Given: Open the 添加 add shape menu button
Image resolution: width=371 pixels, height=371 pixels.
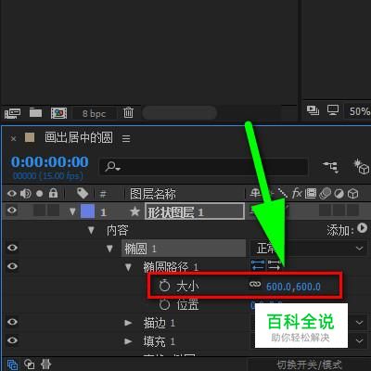Looking at the screenshot, I should (362, 228).
